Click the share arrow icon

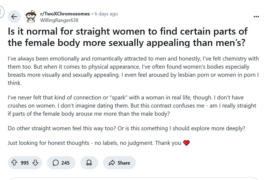coord(112,163)
